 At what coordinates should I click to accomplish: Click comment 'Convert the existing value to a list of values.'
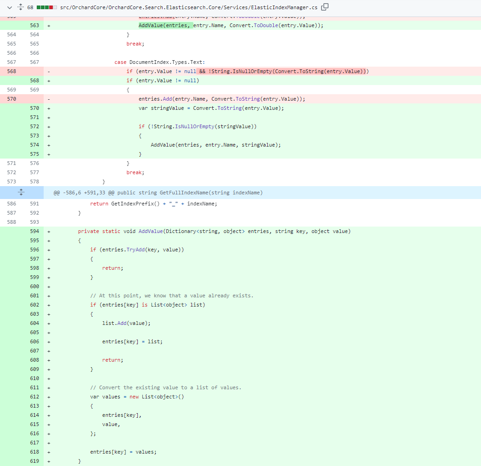(x=166, y=388)
